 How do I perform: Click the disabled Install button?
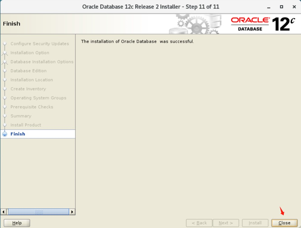click(255, 223)
